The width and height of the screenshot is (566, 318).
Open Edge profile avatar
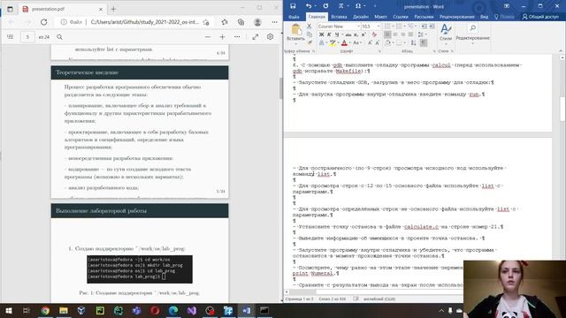257,22
